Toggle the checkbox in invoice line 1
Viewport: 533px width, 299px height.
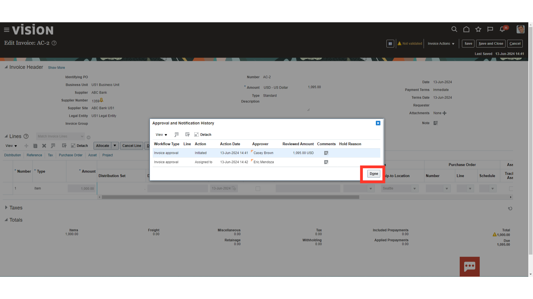tap(258, 189)
